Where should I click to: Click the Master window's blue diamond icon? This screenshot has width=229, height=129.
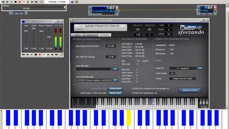pos(23,21)
